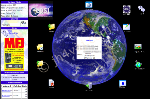This screenshot has width=150, height=99.
Task: Click the Callsign search input field
Action: (15, 25)
